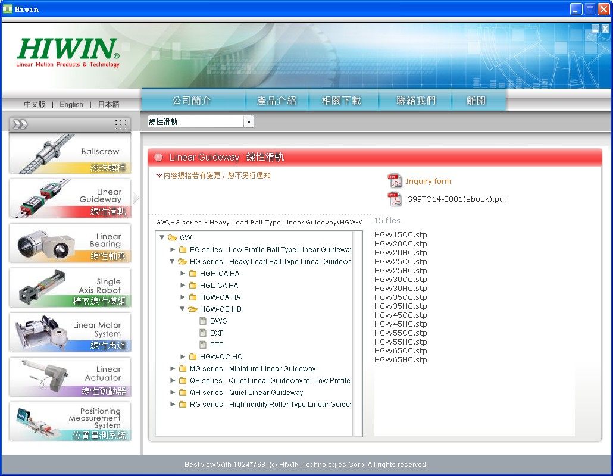Viewport: 613px width, 476px height.
Task: Click the HG series open folder icon
Action: pyautogui.click(x=183, y=261)
